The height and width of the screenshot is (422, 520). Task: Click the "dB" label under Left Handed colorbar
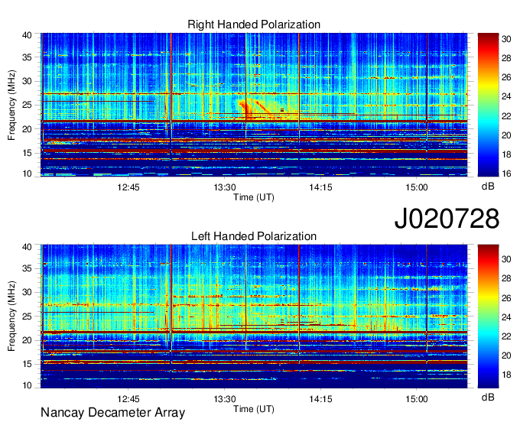click(488, 397)
